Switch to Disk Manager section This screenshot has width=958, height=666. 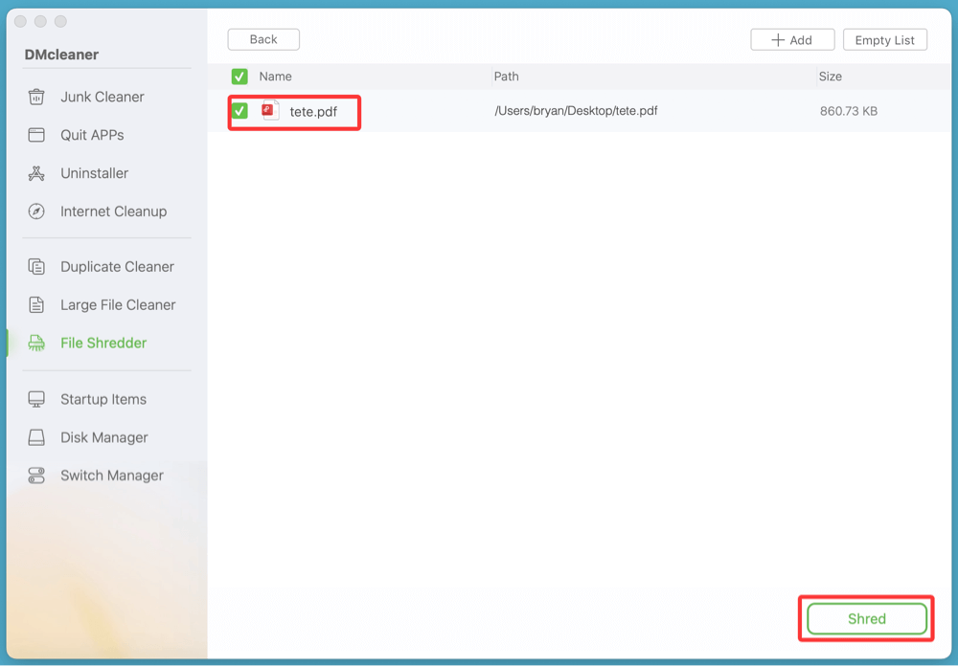coord(103,437)
